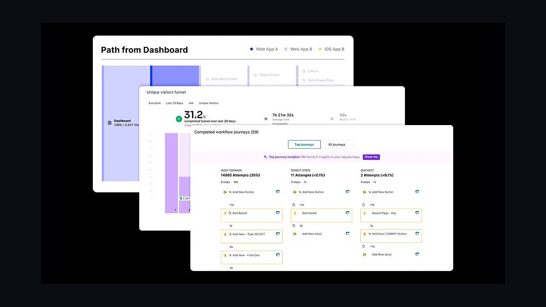Click the Path from Dashboard title

(144, 50)
